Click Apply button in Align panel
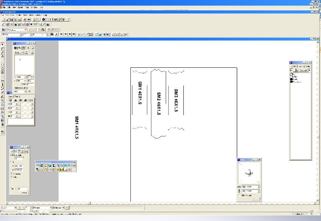321x221 pixels. (x=256, y=199)
